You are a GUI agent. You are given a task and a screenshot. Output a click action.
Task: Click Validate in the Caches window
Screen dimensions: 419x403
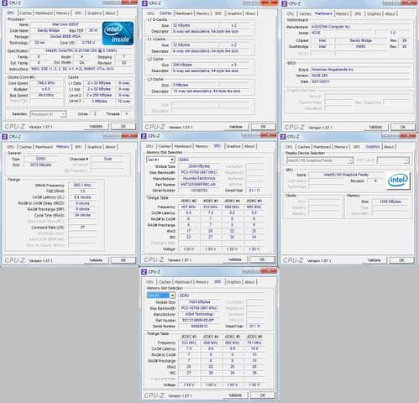coord(236,127)
